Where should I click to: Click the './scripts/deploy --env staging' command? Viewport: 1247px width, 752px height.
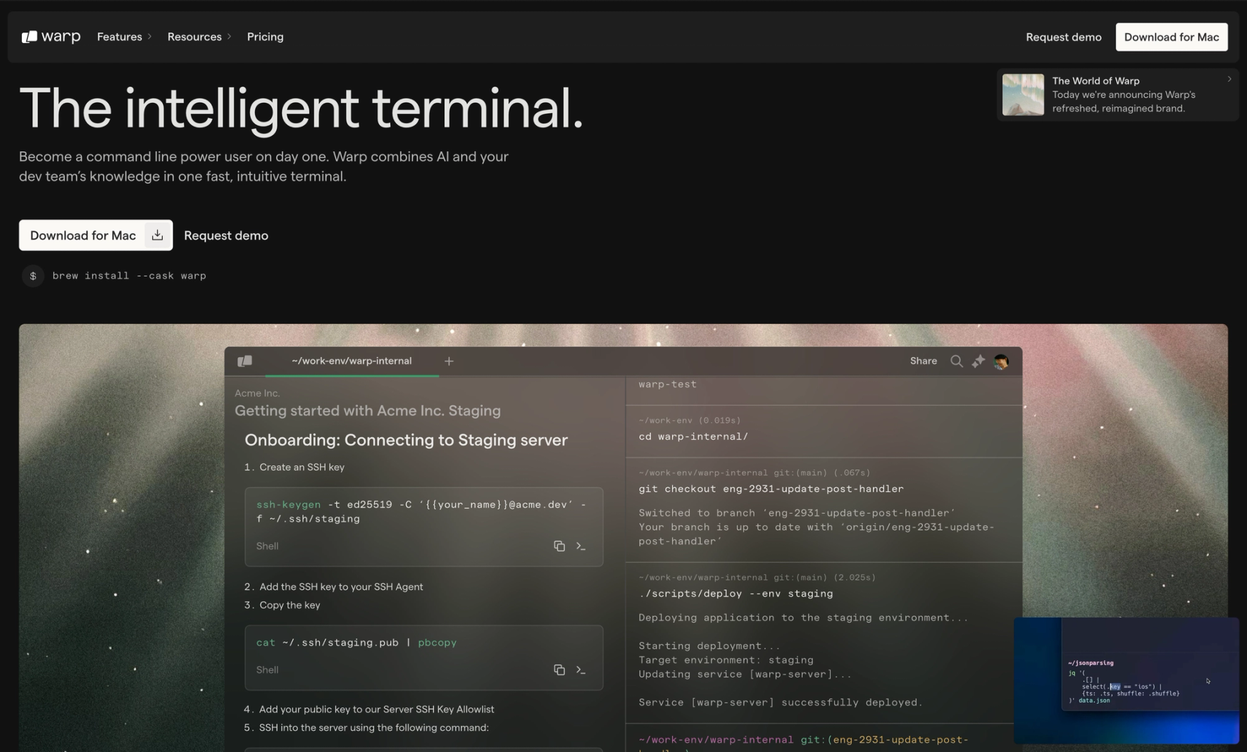click(736, 594)
